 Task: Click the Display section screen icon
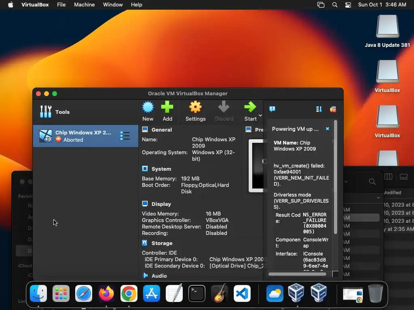click(145, 204)
